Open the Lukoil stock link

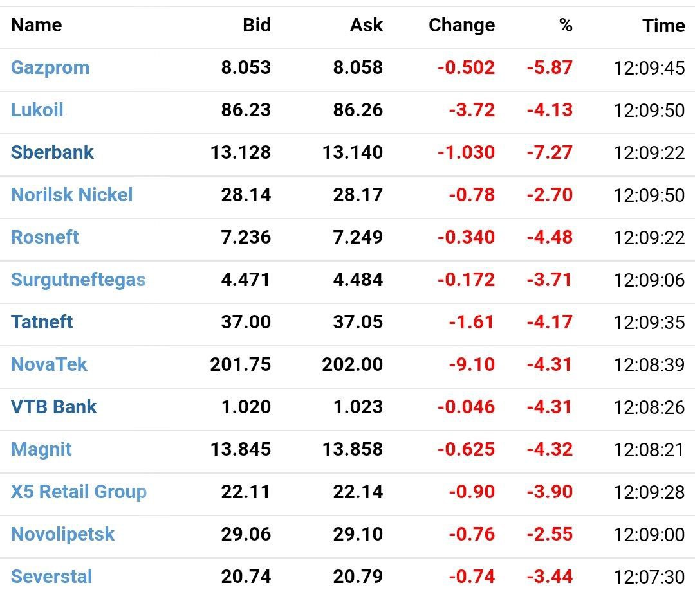pyautogui.click(x=37, y=110)
